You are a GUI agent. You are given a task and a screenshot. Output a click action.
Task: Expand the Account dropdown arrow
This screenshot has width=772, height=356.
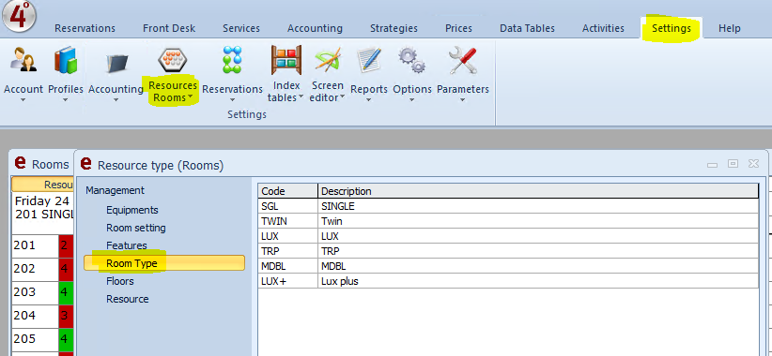click(x=23, y=100)
